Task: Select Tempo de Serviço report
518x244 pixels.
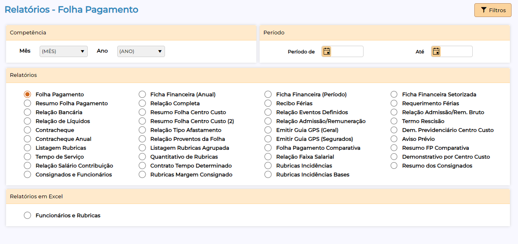Action: 27,157
